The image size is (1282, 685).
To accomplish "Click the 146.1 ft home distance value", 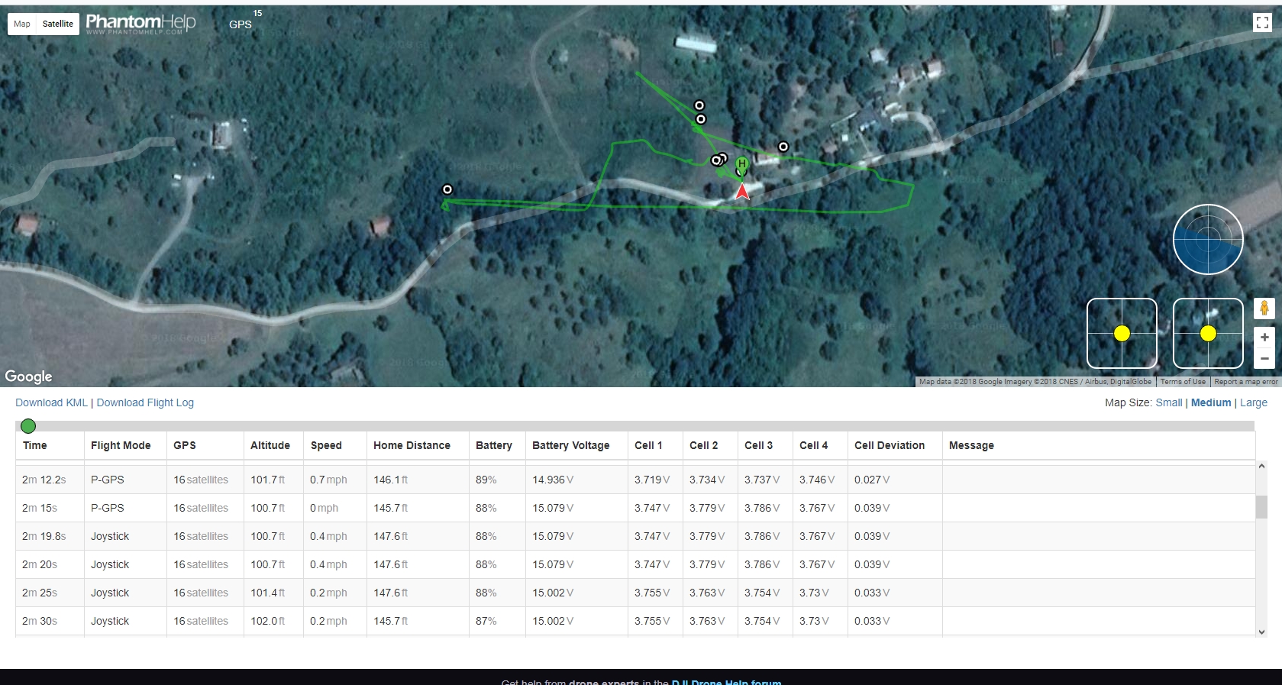I will (x=391, y=480).
